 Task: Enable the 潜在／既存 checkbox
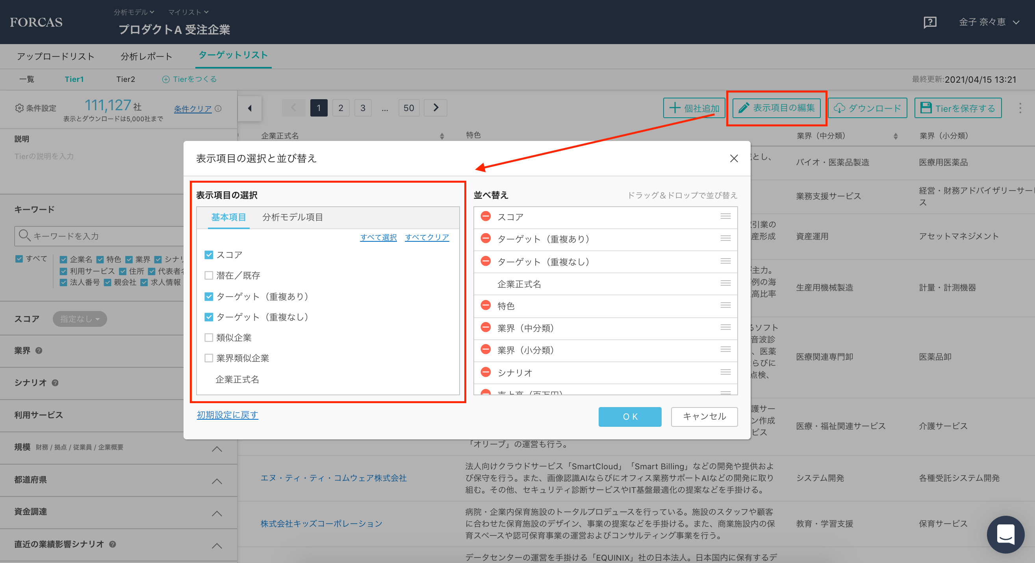point(208,276)
